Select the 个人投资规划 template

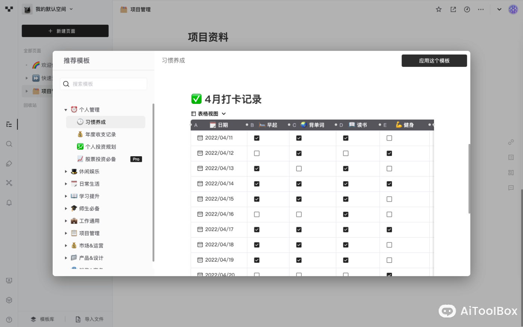point(100,147)
